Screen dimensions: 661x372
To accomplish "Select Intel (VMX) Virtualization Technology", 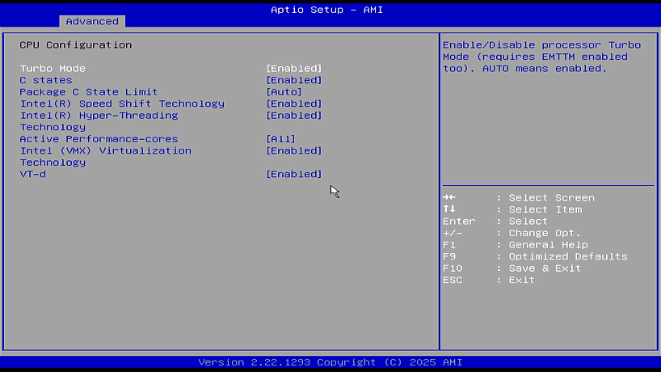I will click(x=105, y=156).
